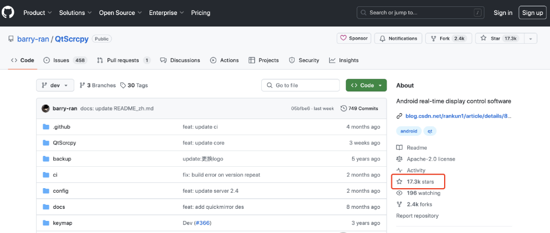Click the qt topic tag
550x233 pixels.
[430, 131]
